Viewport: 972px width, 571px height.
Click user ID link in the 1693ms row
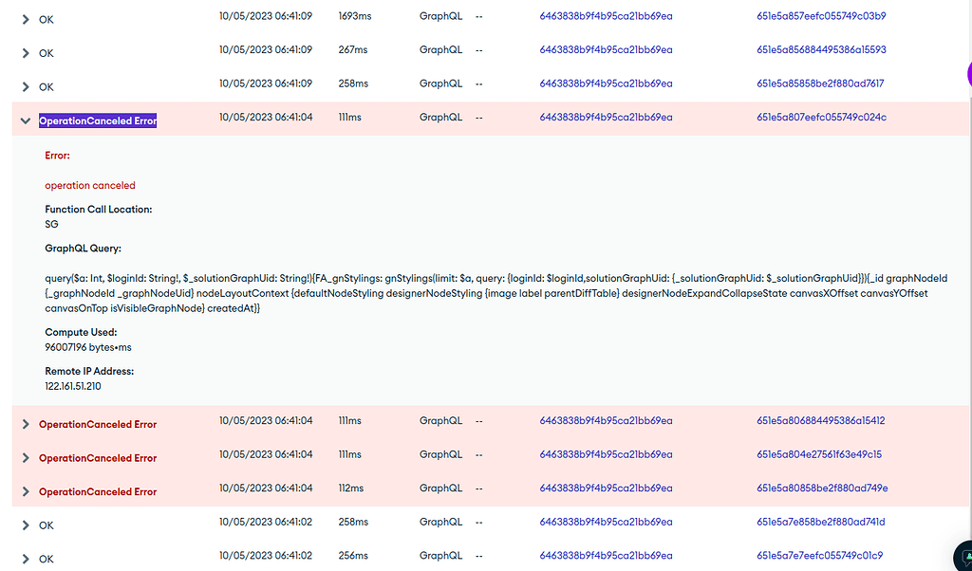coord(606,16)
